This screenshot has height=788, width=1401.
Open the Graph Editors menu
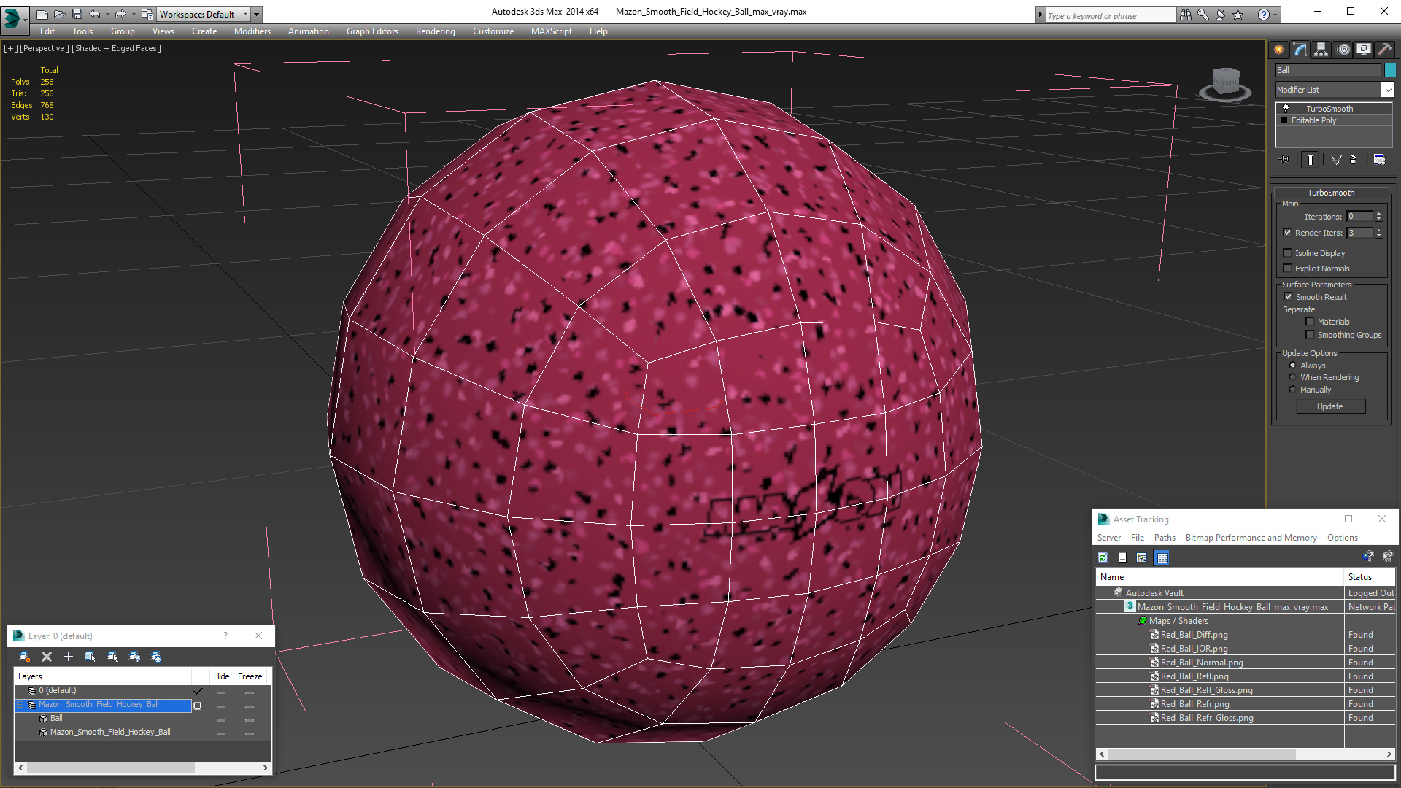(x=372, y=31)
